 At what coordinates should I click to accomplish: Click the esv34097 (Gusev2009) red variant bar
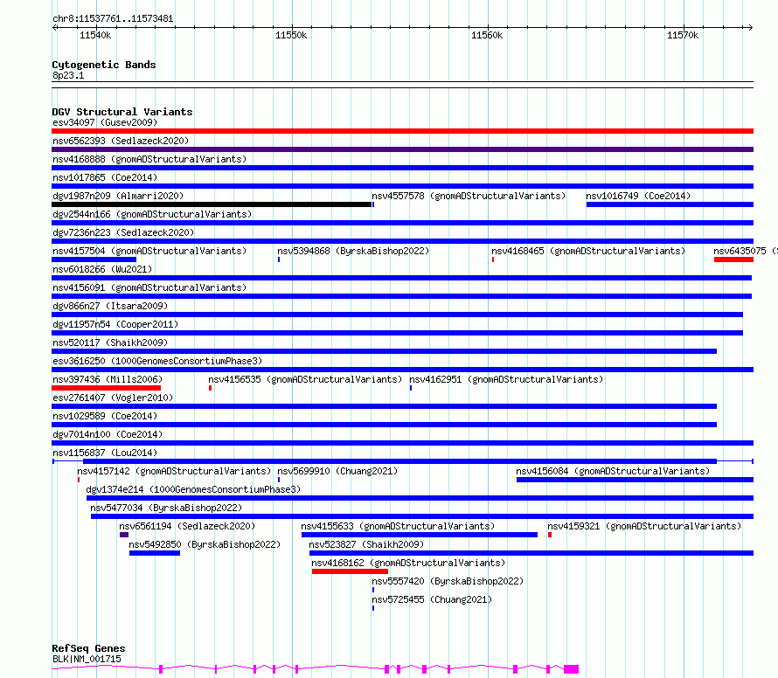pos(402,131)
